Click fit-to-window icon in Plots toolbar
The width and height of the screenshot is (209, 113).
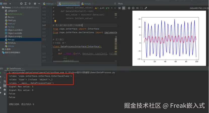pos(119,8)
